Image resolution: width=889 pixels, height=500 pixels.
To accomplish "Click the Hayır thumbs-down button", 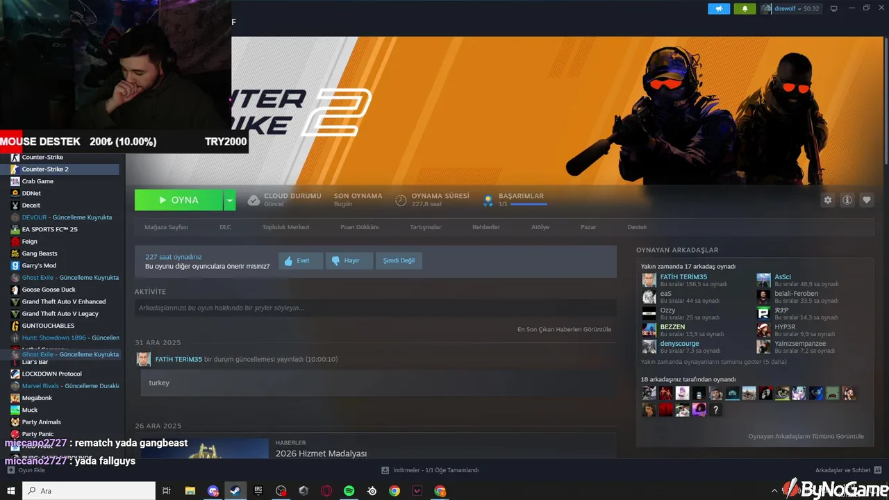I will [x=349, y=260].
